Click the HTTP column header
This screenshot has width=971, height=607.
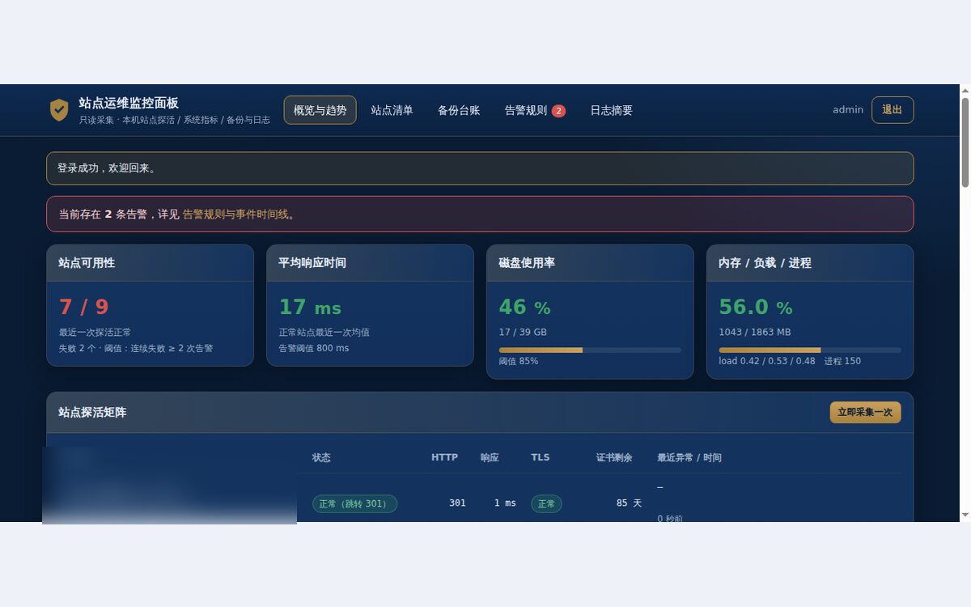444,457
